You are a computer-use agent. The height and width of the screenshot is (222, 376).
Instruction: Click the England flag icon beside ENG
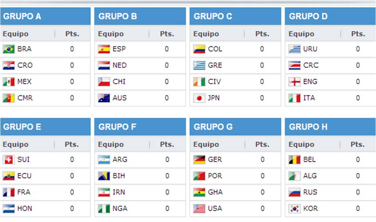pyautogui.click(x=294, y=82)
